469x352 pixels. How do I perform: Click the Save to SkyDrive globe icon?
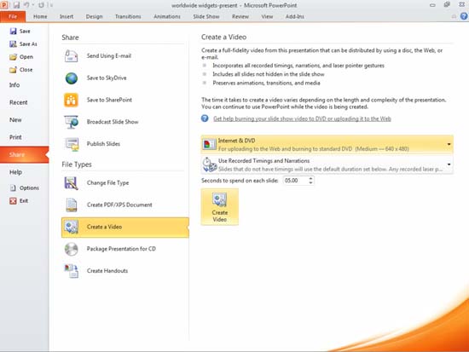pyautogui.click(x=71, y=78)
